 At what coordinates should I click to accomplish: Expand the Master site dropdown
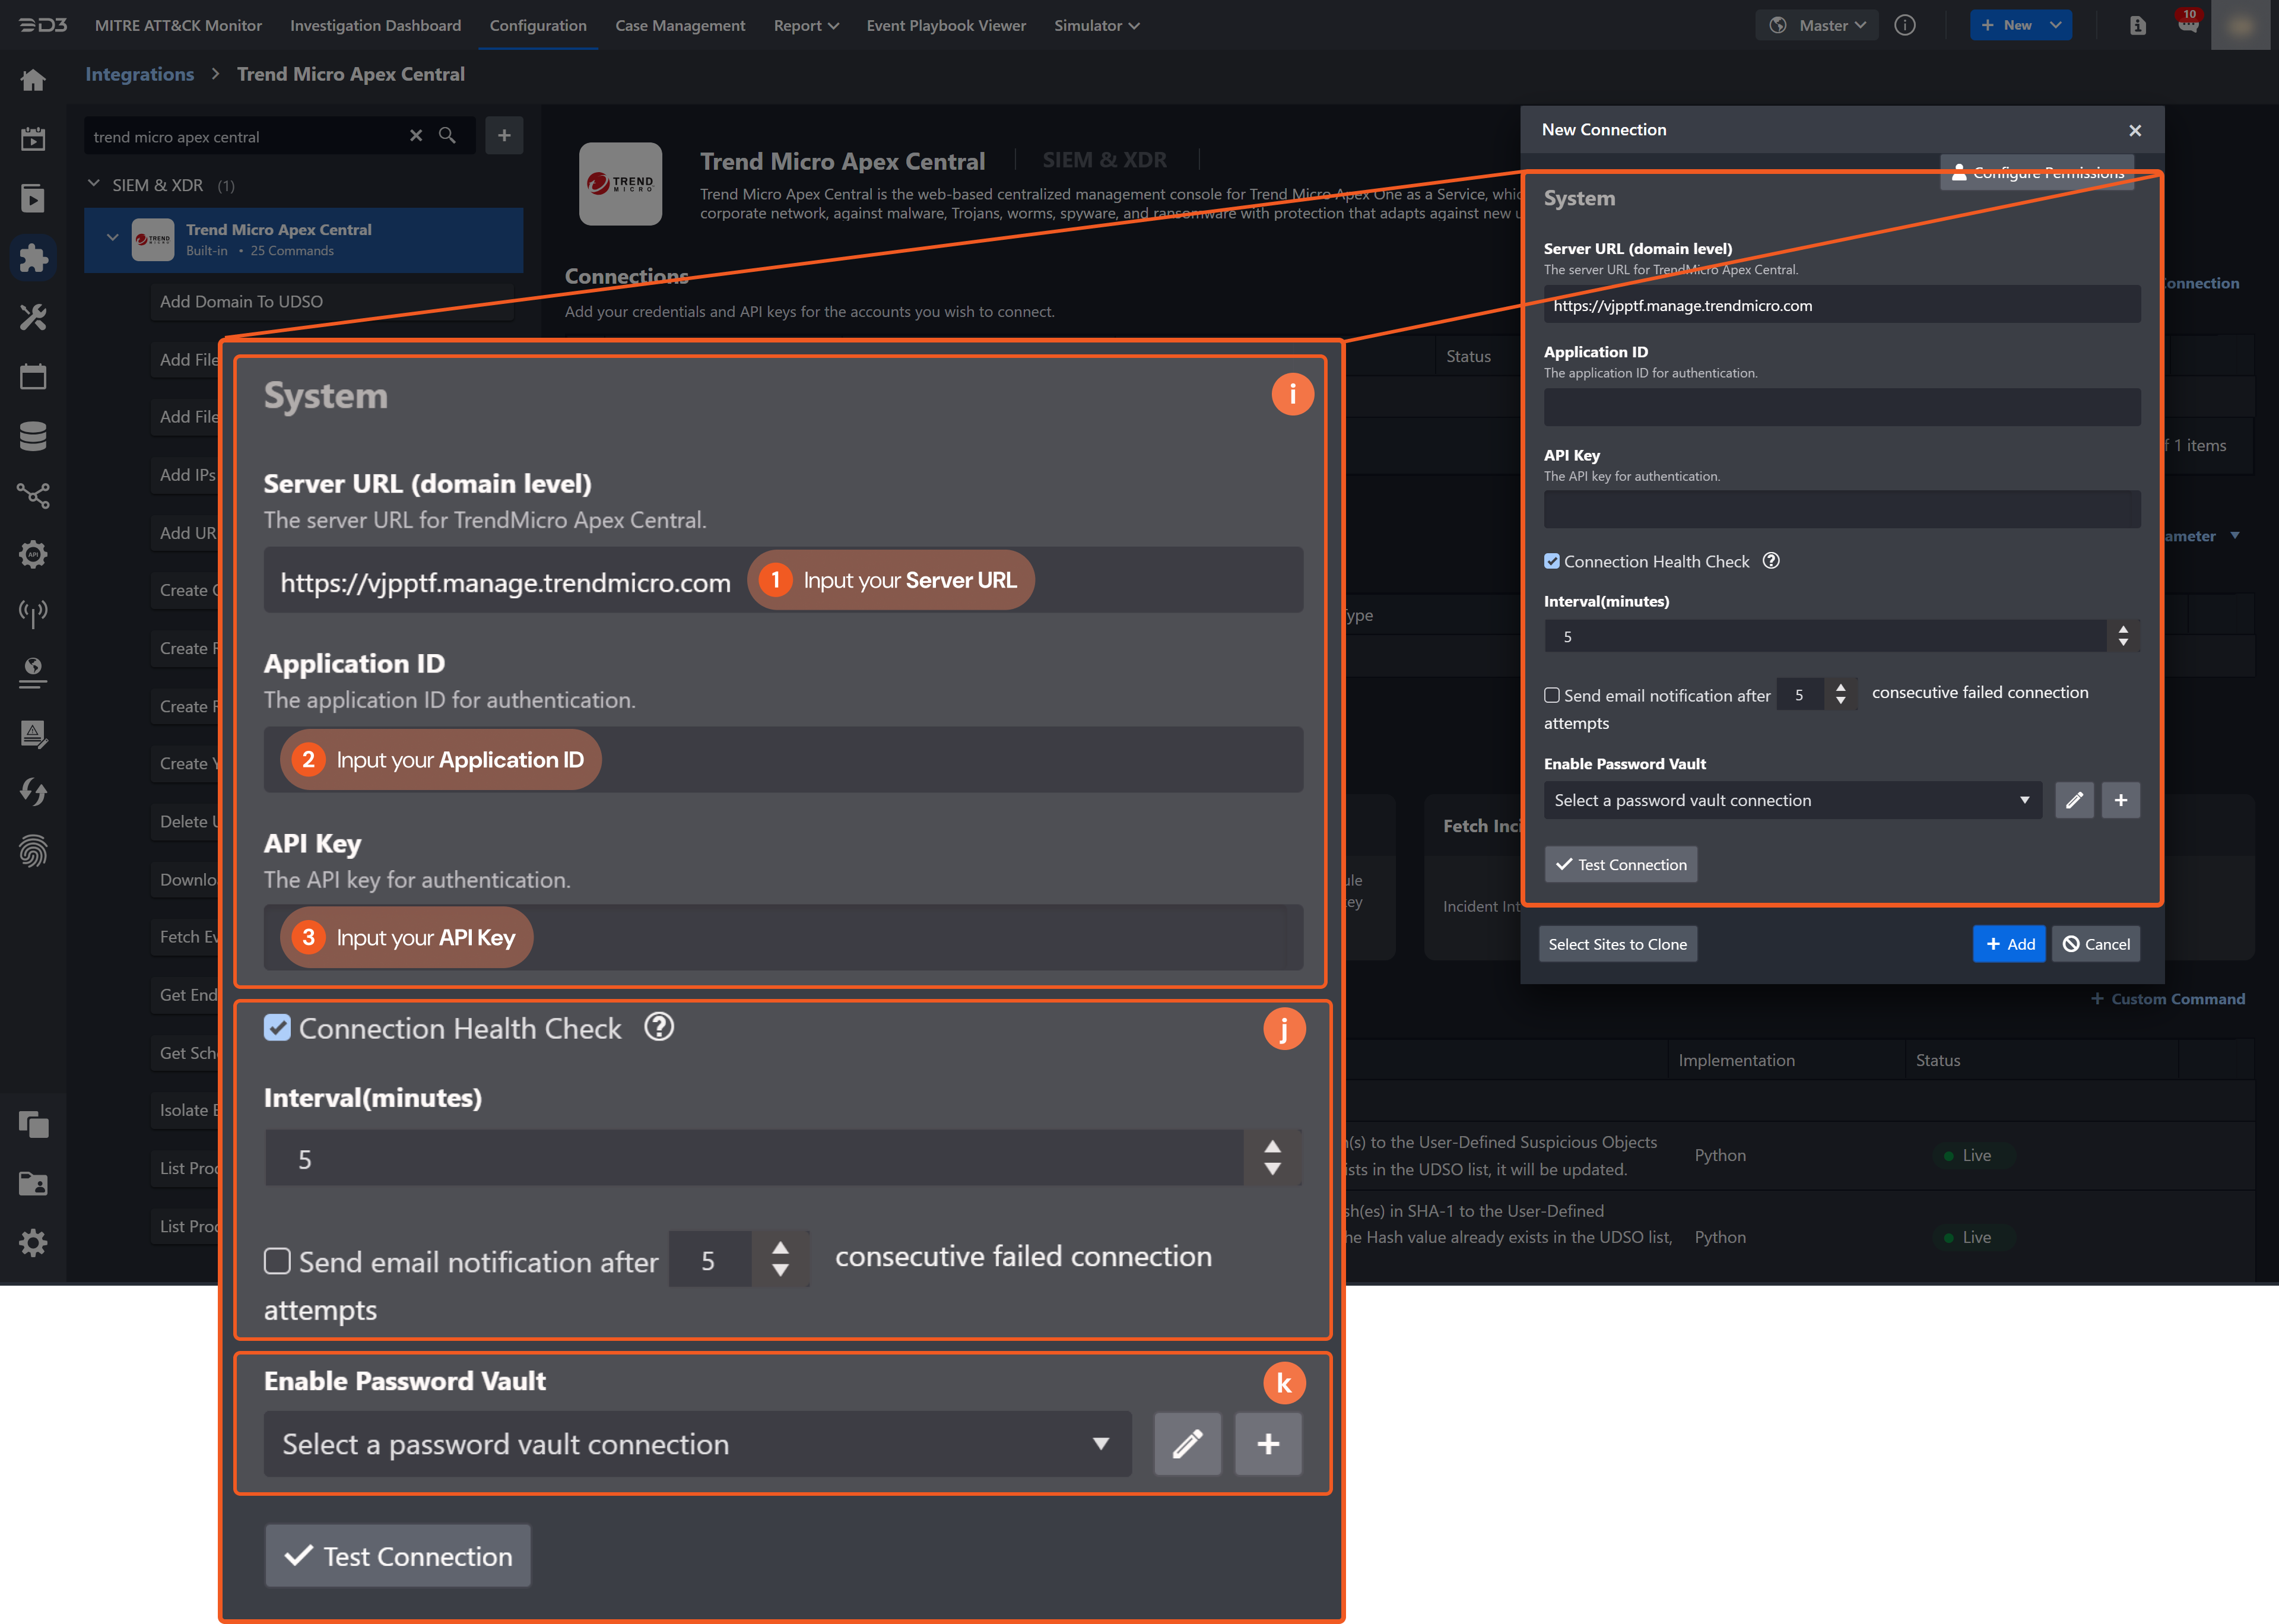[1816, 26]
